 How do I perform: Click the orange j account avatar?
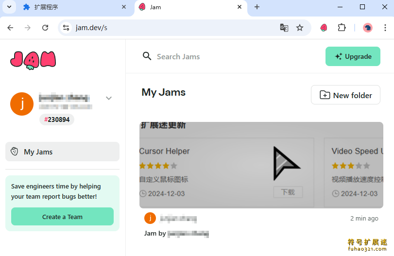click(x=22, y=104)
